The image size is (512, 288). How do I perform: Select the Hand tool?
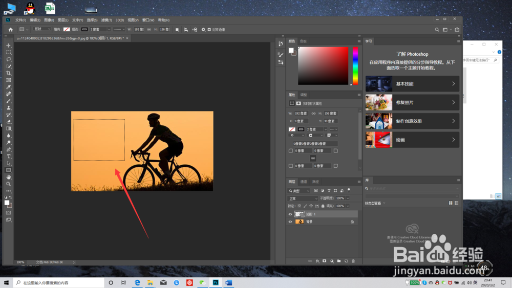[x=9, y=177]
